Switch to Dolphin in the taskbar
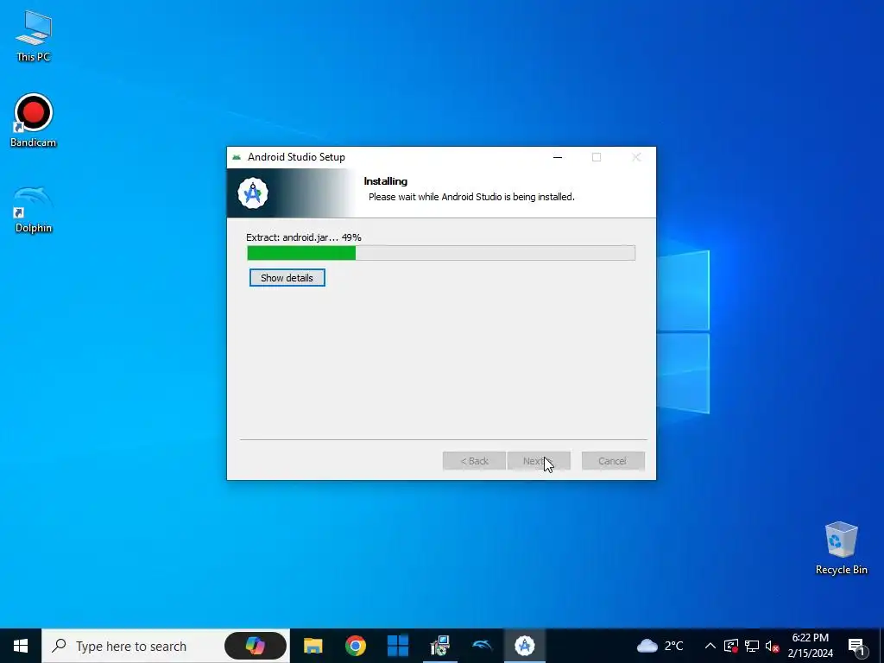884x663 pixels. tap(482, 646)
